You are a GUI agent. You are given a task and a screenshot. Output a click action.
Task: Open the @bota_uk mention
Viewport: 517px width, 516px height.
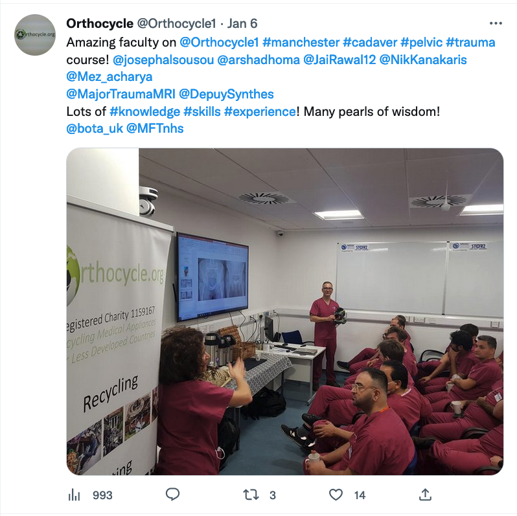tap(95, 128)
